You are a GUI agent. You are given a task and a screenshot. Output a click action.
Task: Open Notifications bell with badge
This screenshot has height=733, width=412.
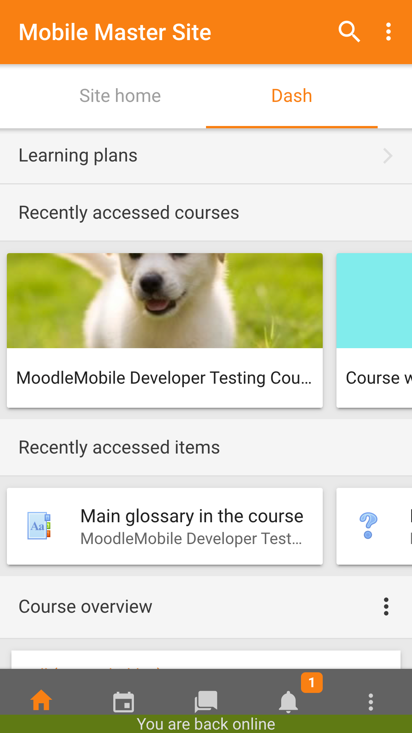[x=289, y=702]
